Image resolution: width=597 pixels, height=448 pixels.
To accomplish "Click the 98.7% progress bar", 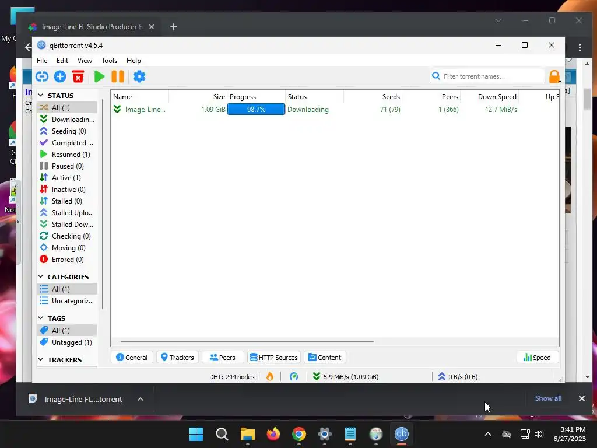I will pos(256,109).
